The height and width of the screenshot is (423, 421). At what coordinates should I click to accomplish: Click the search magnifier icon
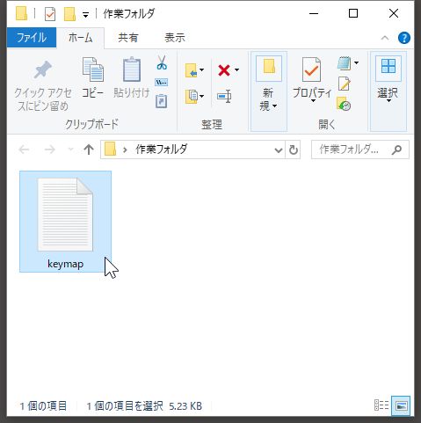(x=396, y=150)
